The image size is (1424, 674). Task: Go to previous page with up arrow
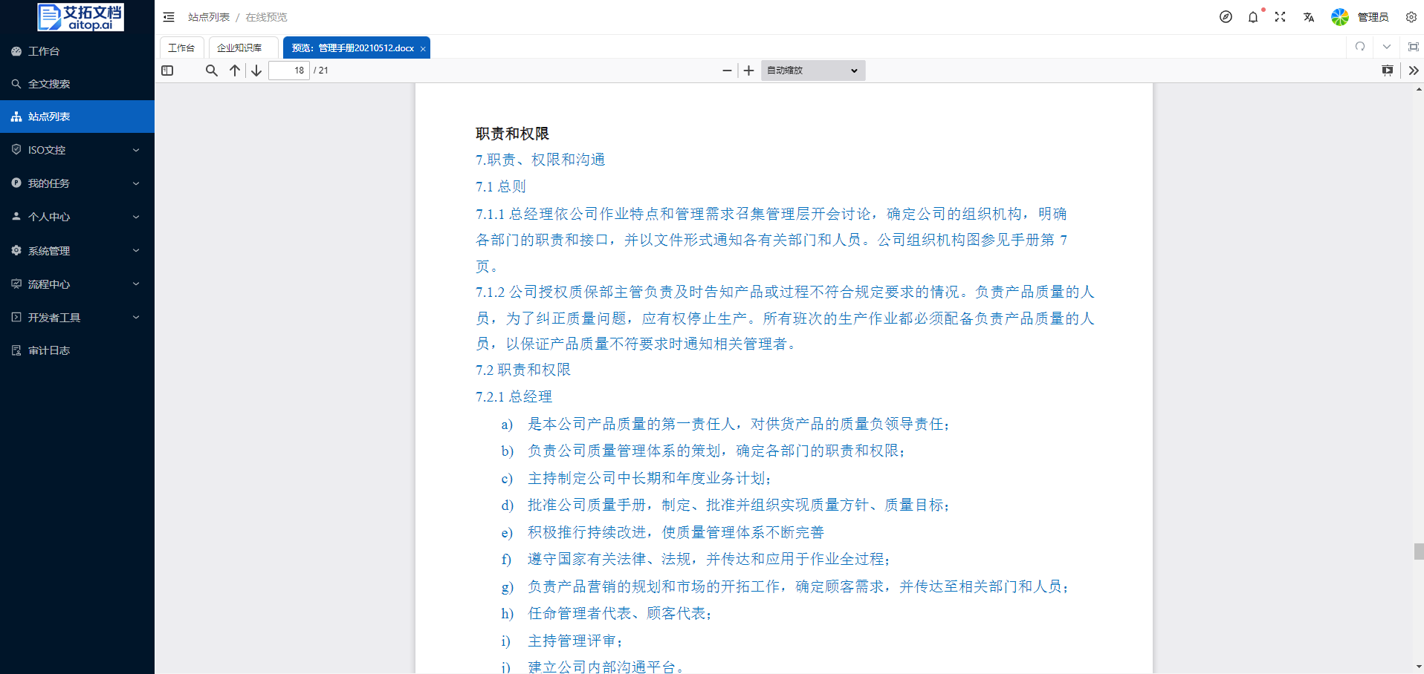tap(235, 71)
